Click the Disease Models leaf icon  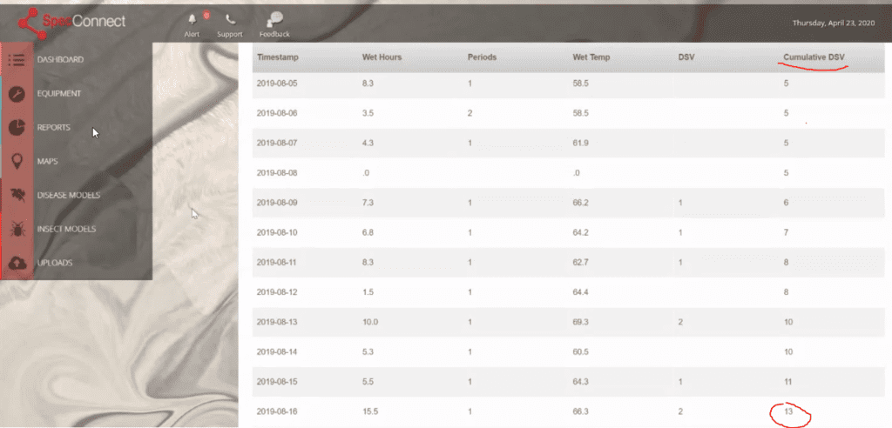pos(17,196)
